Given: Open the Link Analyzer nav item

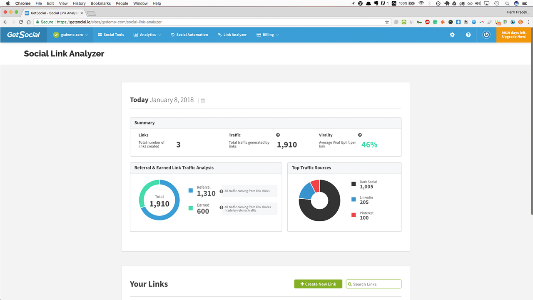Looking at the screenshot, I should pos(232,35).
